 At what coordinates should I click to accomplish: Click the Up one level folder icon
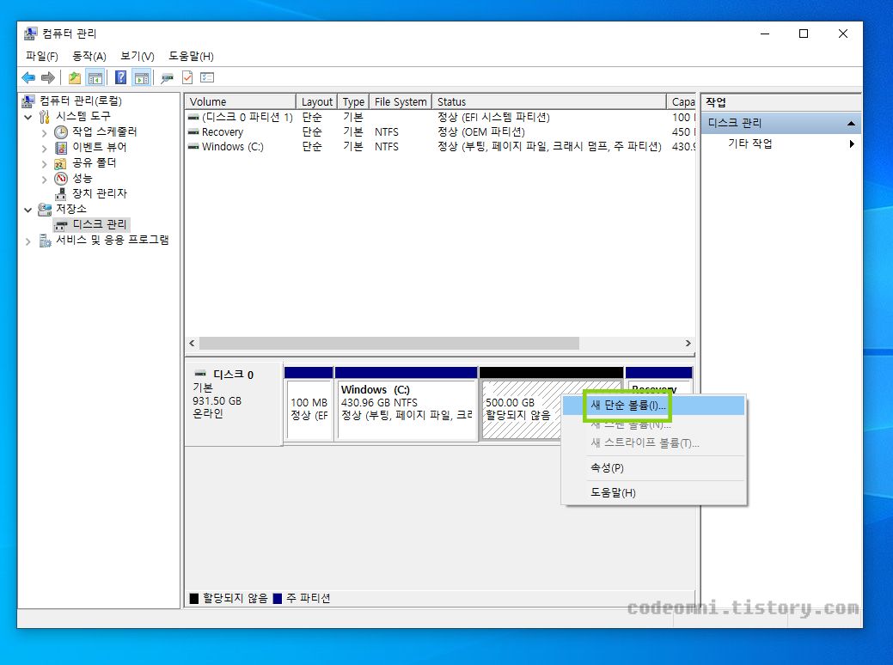coord(75,77)
